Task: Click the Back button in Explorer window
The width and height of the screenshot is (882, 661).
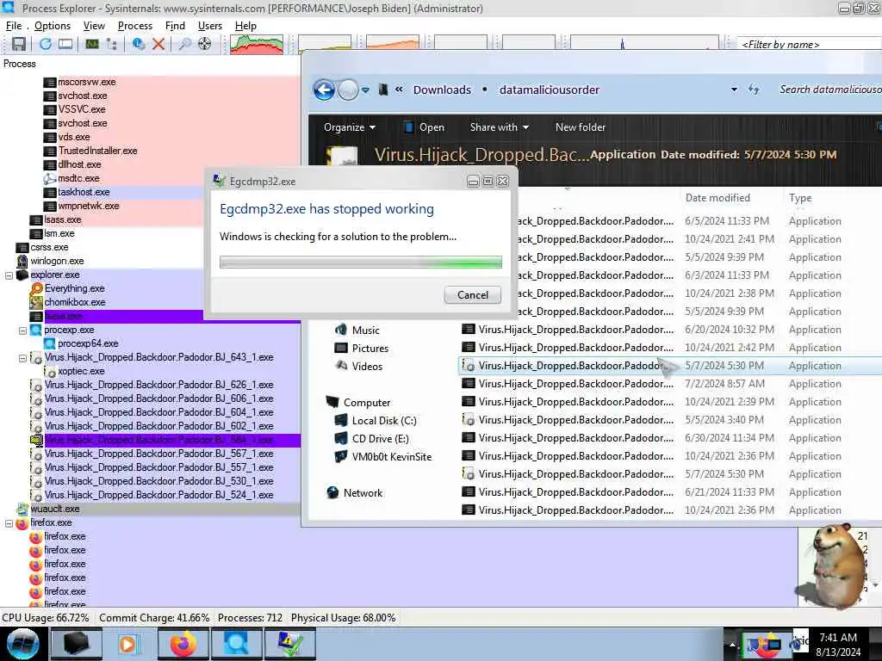Action: 324,90
